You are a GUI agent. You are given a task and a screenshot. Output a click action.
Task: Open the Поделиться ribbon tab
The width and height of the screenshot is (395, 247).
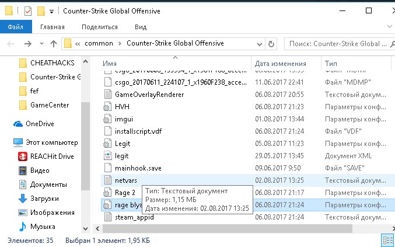[x=100, y=27]
